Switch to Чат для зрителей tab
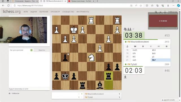The height and width of the screenshot is (102, 181). tap(16, 50)
